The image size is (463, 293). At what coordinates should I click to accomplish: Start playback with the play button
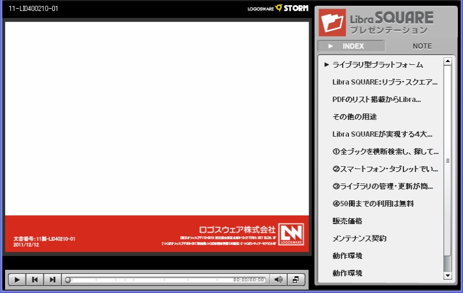[x=17, y=280]
